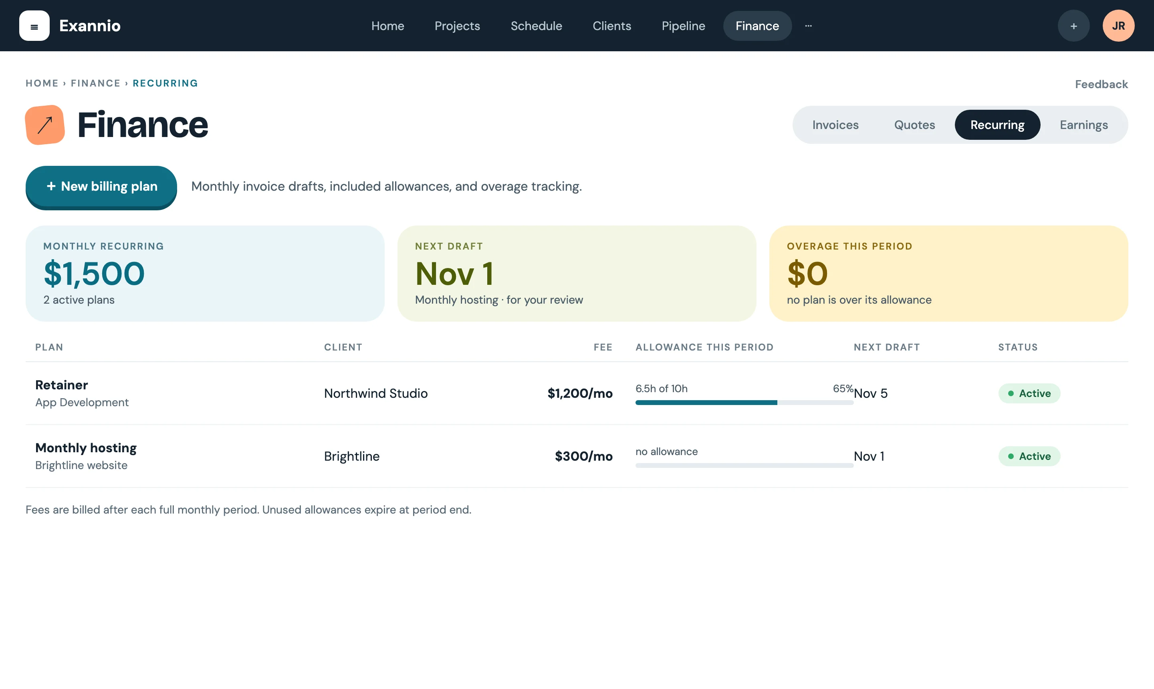This screenshot has height=689, width=1154.
Task: Click the FEE column header
Action: [x=603, y=347]
